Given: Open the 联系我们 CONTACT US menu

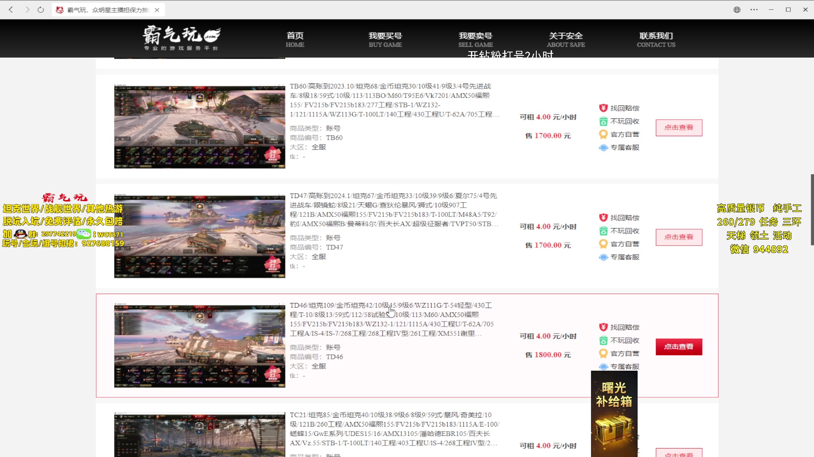Looking at the screenshot, I should 656,40.
